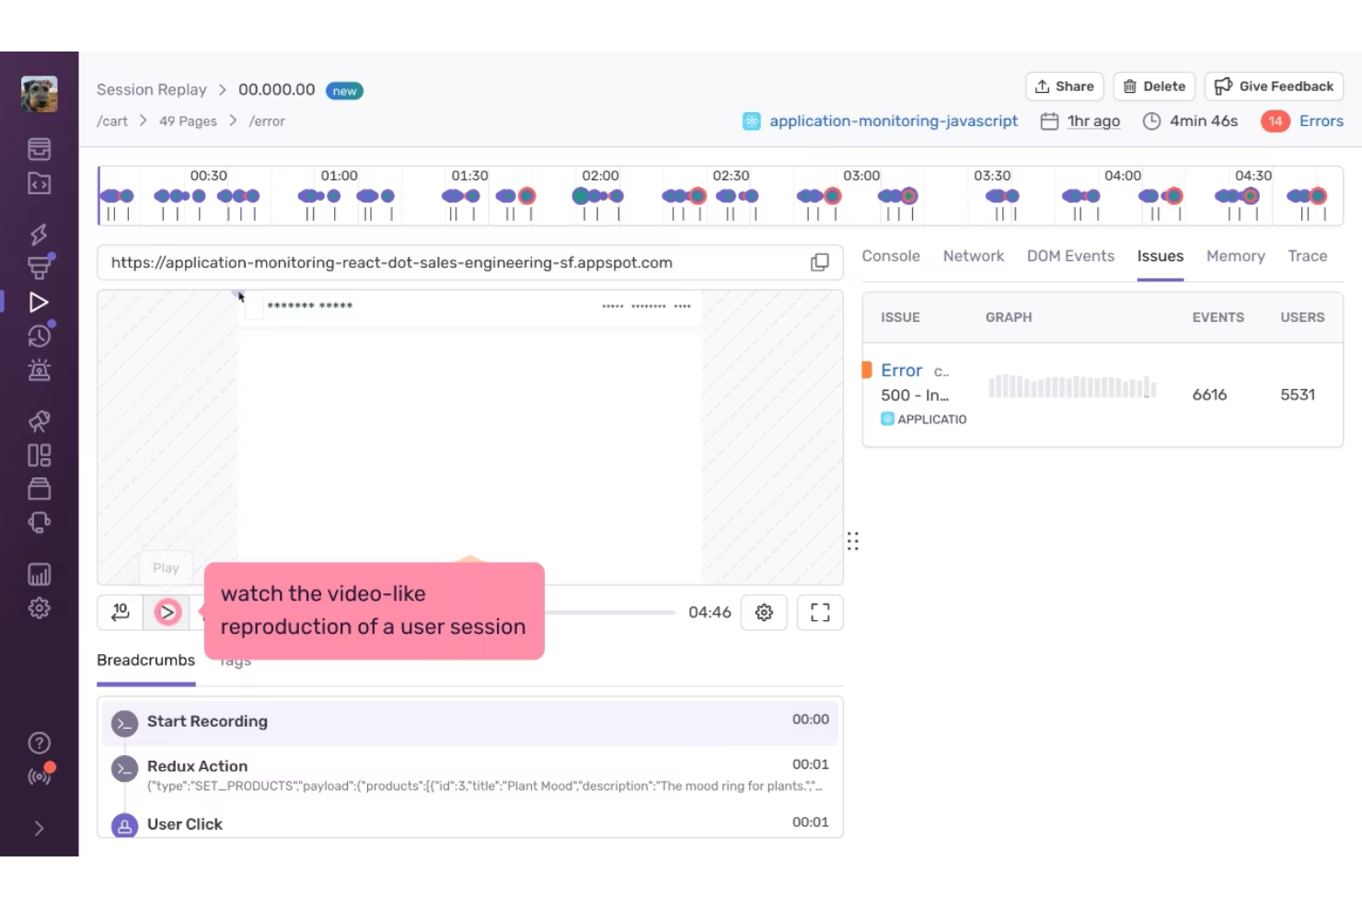This screenshot has height=908, width=1362.
Task: Open the Tags tab below the player
Action: point(234,660)
